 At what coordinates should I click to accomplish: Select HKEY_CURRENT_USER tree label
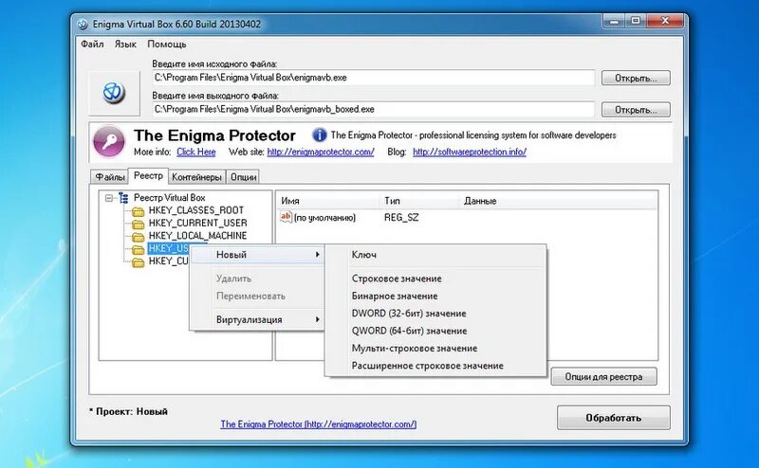click(x=197, y=223)
